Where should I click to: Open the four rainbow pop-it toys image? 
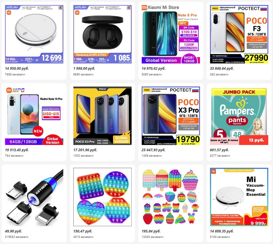click(102, 197)
